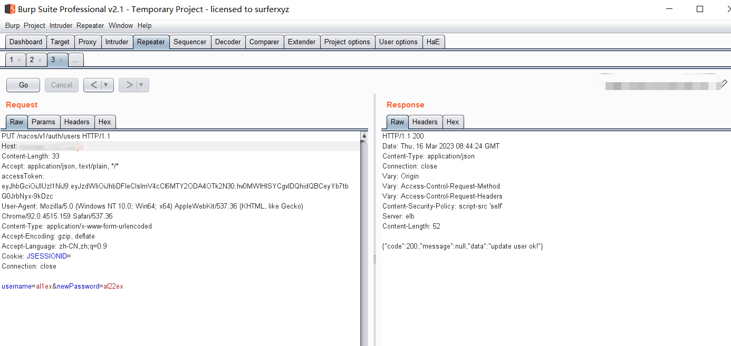Click the request pane vertical scrollbar track
The image size is (731, 346).
364,242
